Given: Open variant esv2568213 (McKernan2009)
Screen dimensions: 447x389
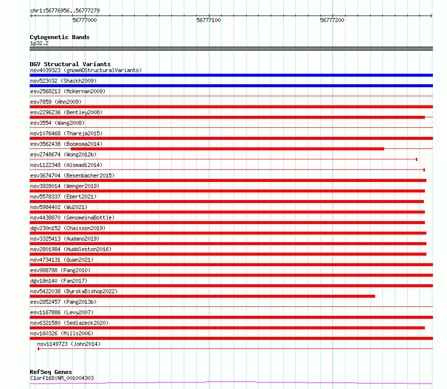Looking at the screenshot, I should pyautogui.click(x=68, y=91).
